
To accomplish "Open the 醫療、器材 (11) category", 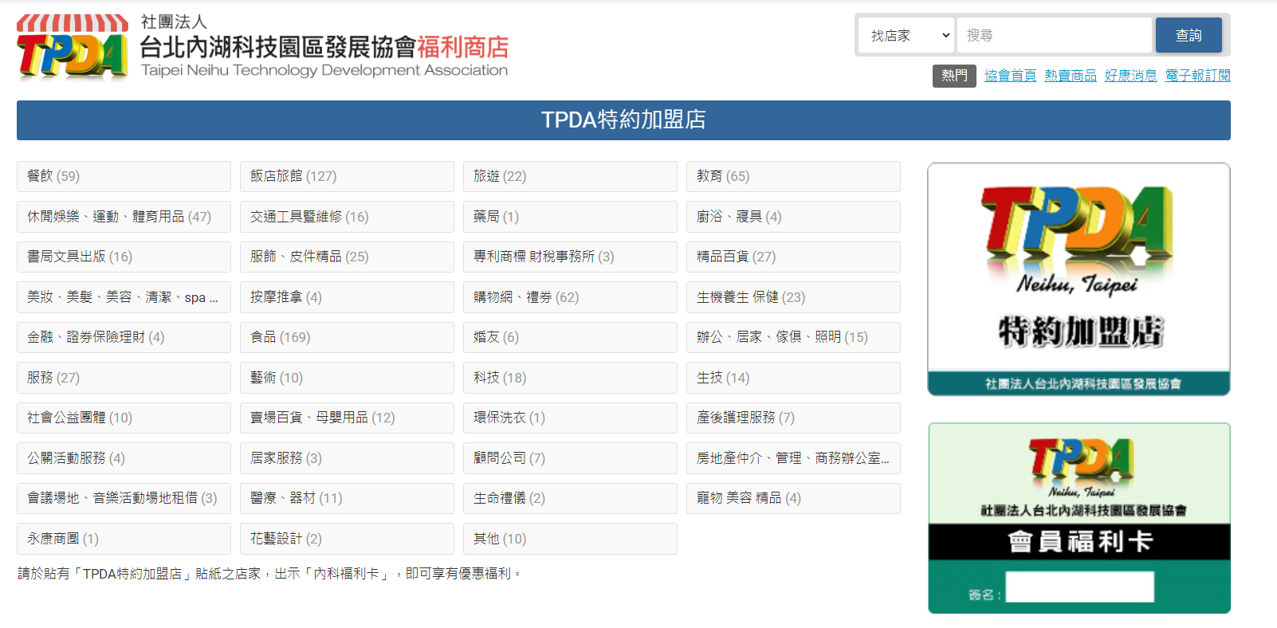I will tap(347, 498).
